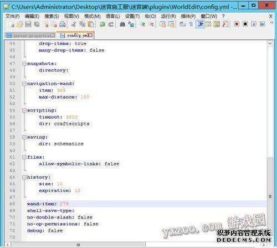
Task: Click the Close All documents icon
Action: (54, 24)
